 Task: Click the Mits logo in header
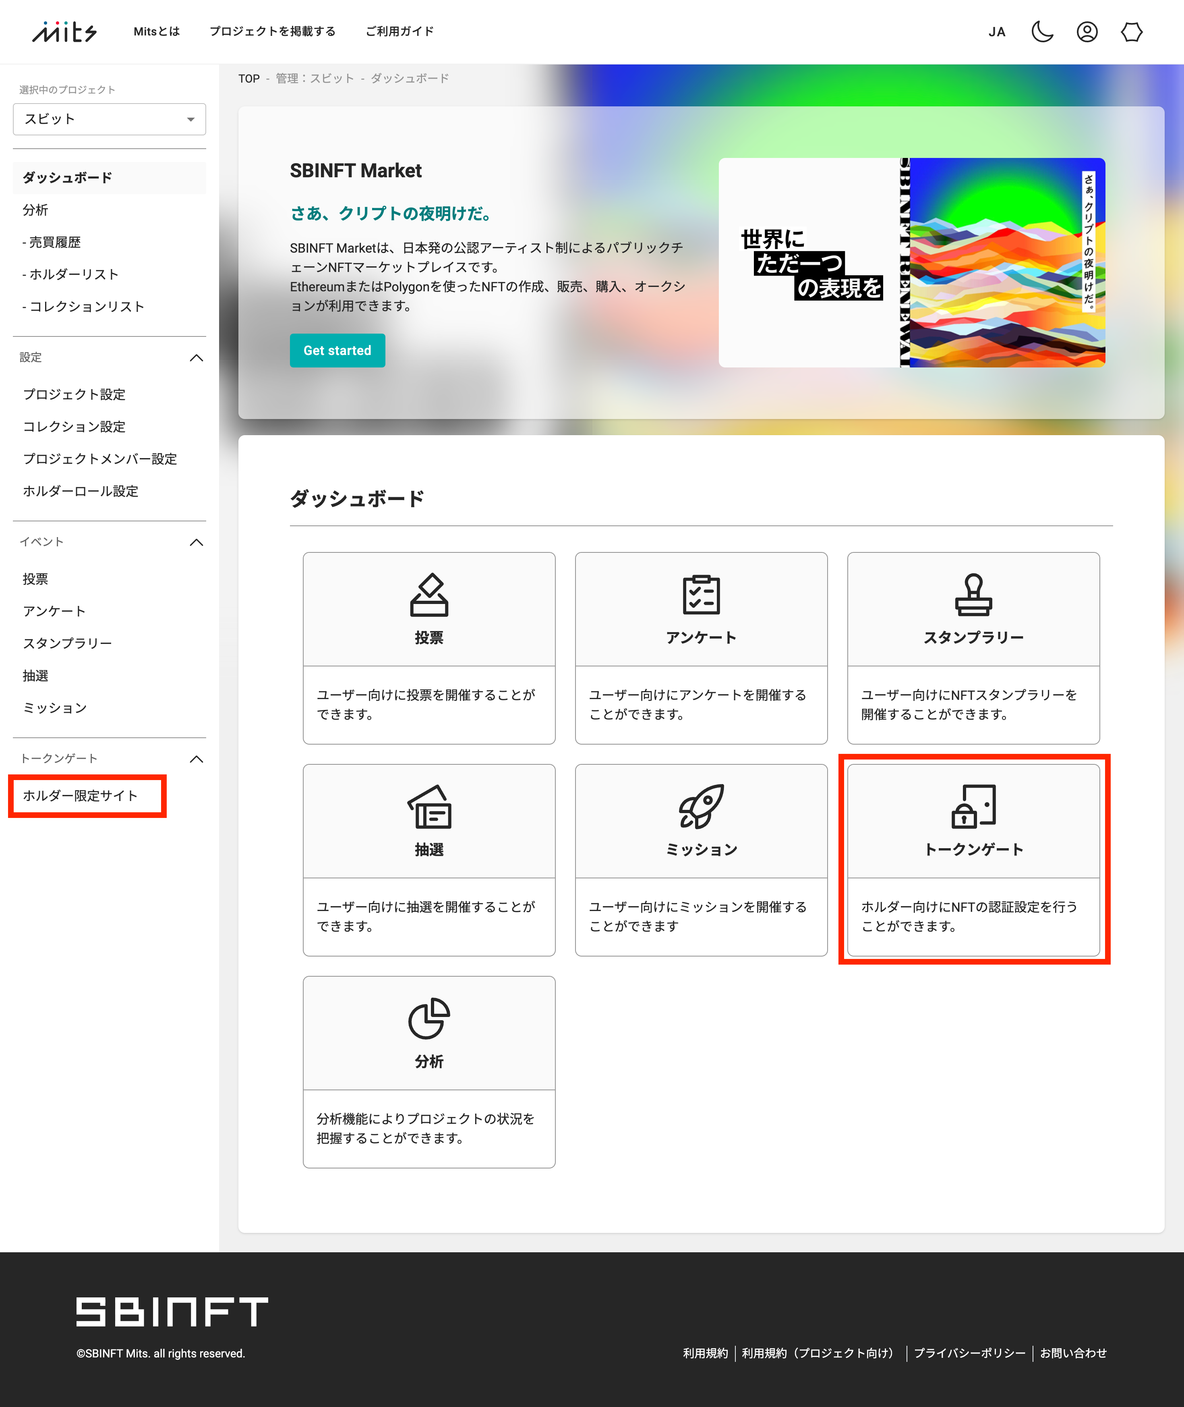click(x=64, y=31)
